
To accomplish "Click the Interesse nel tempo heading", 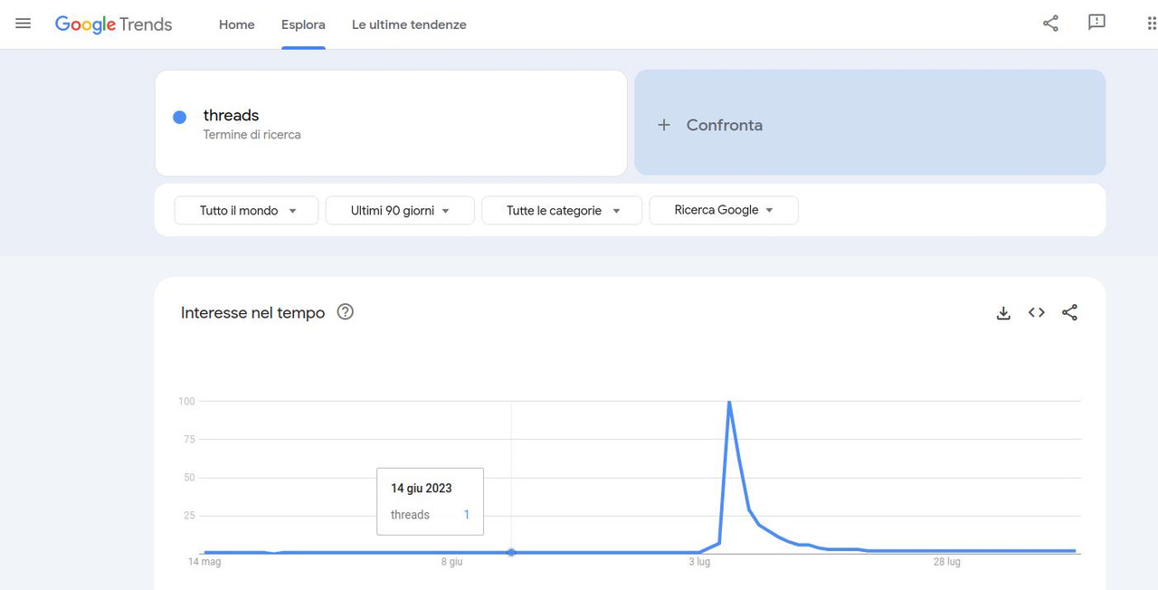I will click(x=252, y=313).
